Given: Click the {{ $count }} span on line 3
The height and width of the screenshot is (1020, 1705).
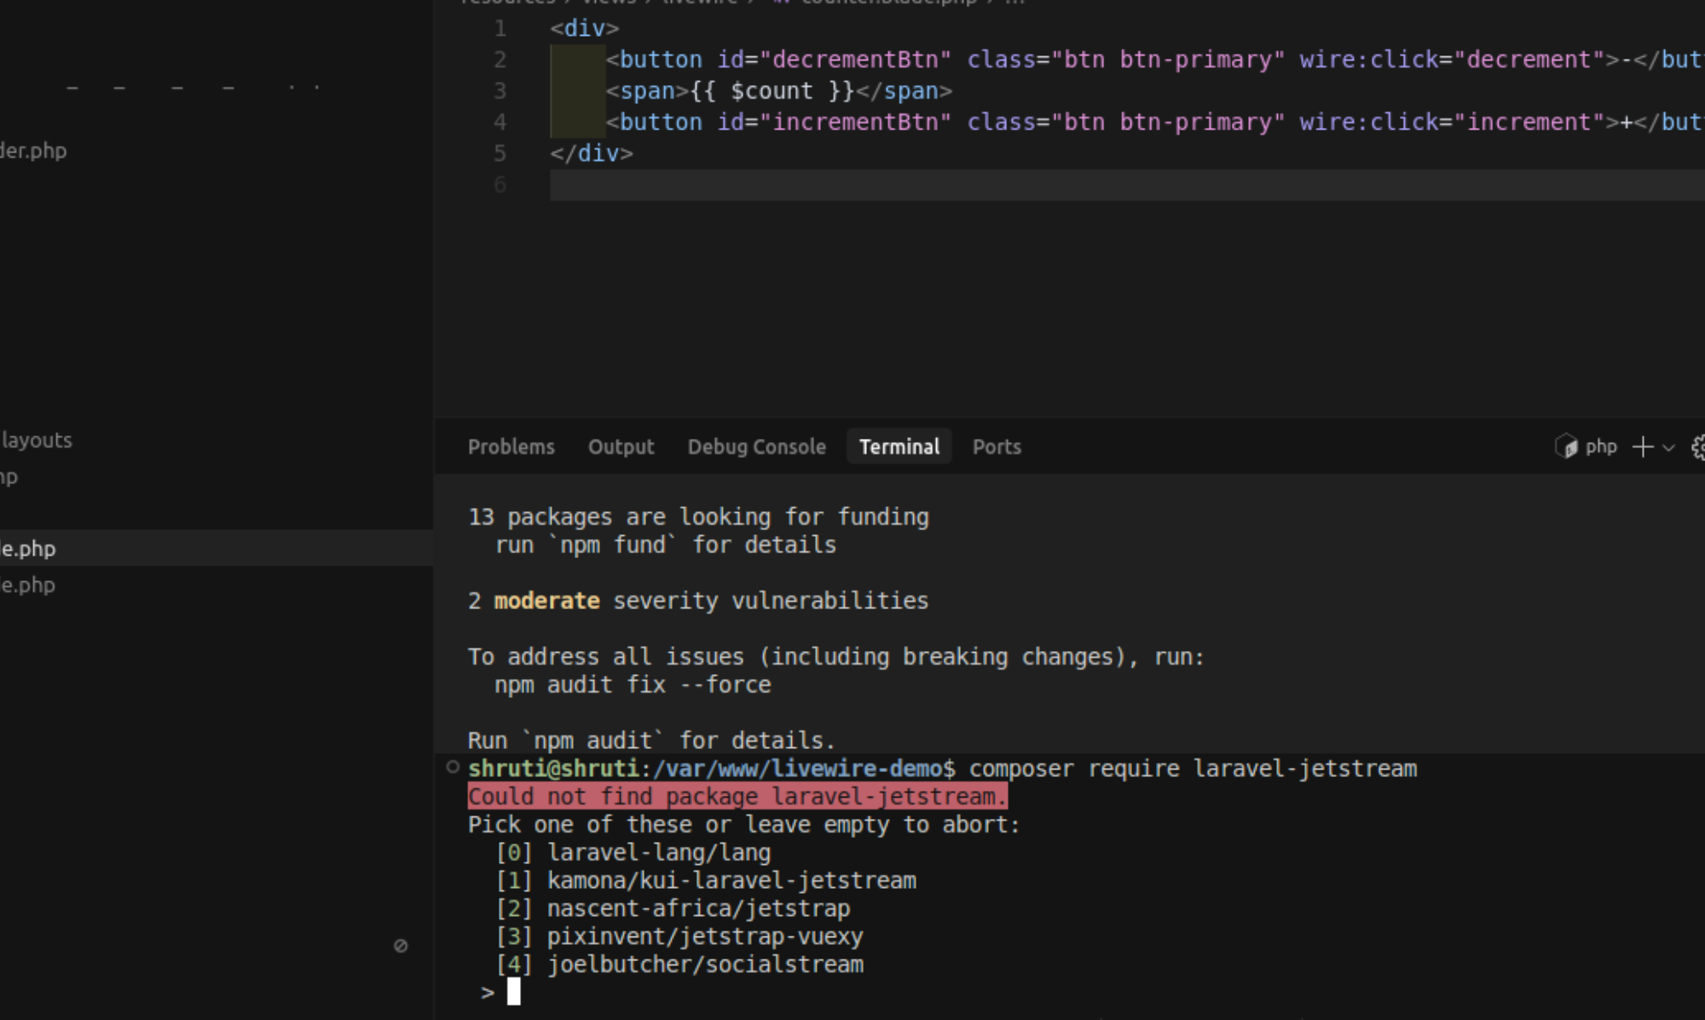Looking at the screenshot, I should point(771,90).
